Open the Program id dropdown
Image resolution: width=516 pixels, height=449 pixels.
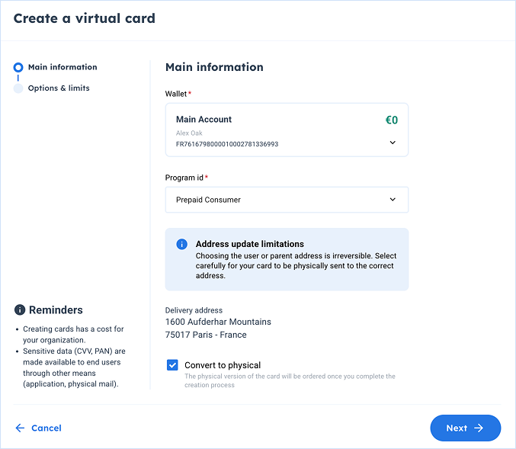287,200
